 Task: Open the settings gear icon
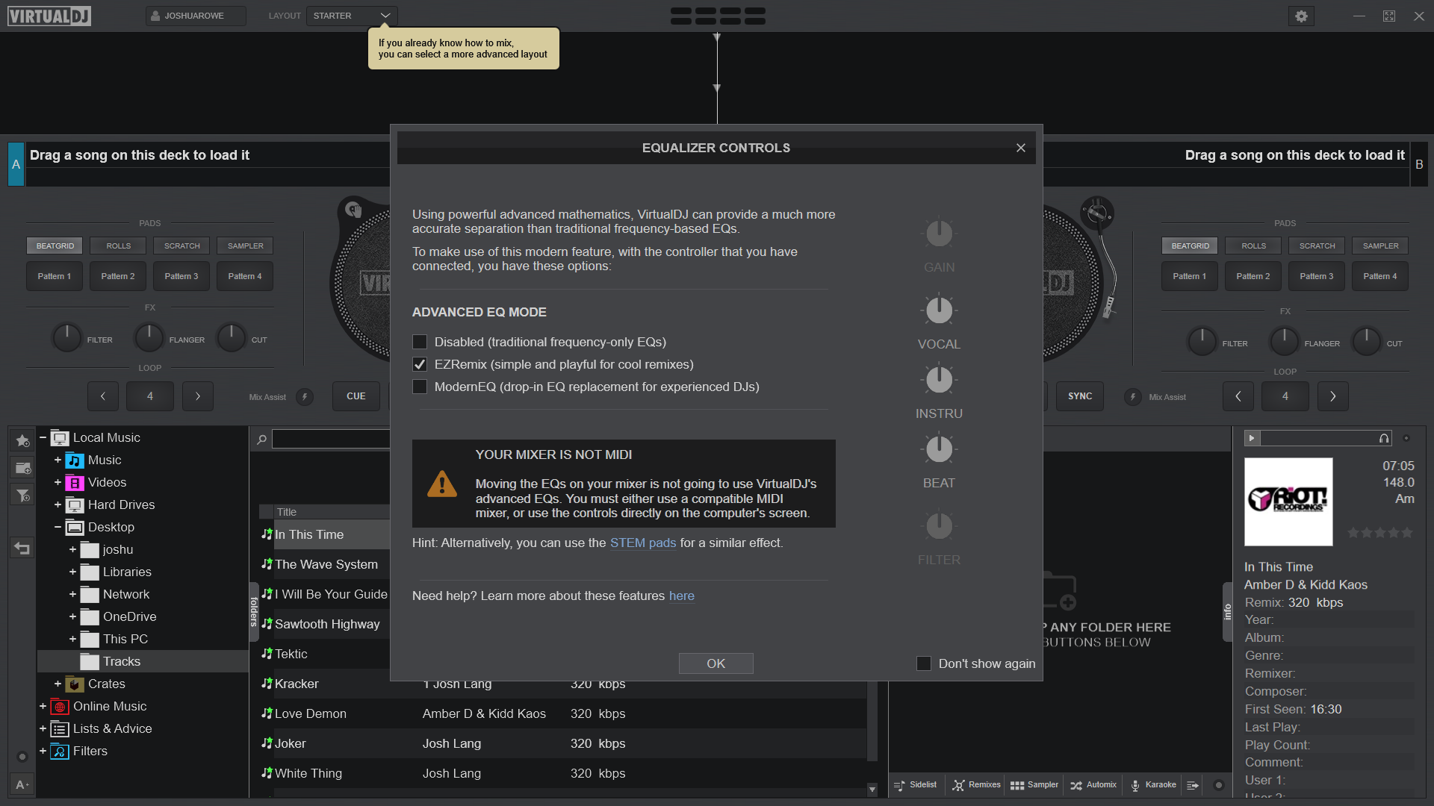pos(1301,16)
